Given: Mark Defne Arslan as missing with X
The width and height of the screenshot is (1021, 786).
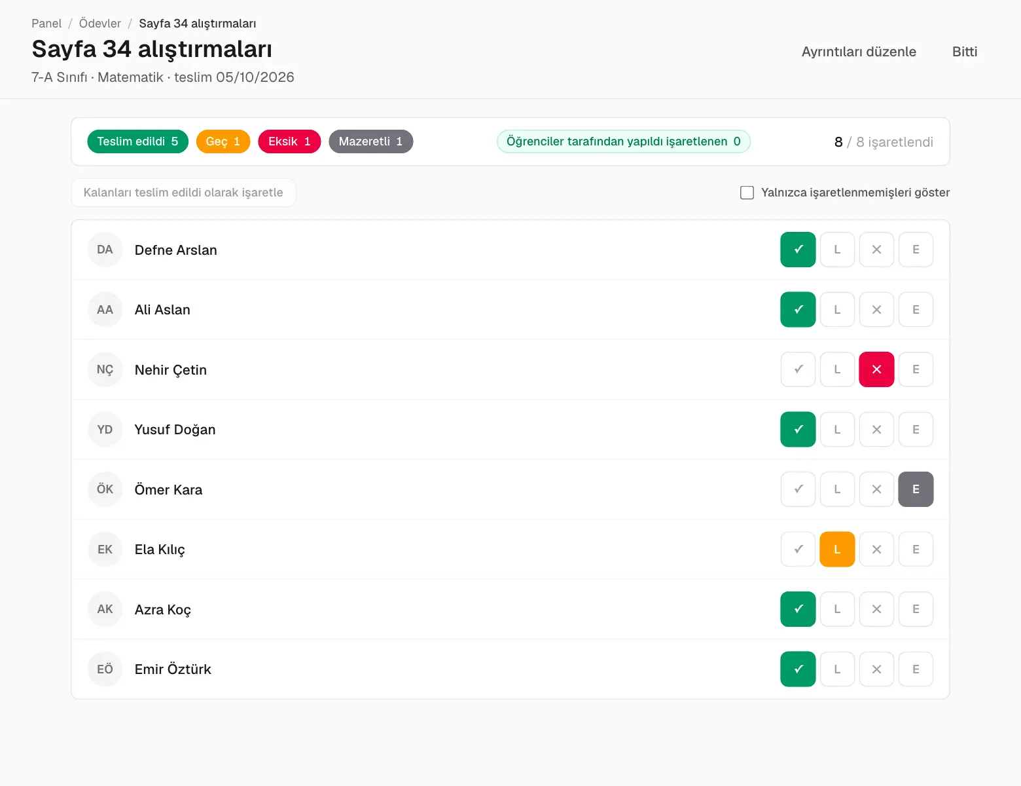Looking at the screenshot, I should (876, 250).
